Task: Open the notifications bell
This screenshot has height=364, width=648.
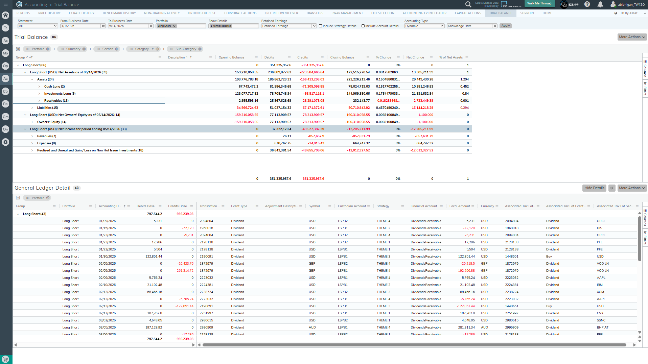Action: coord(600,4)
